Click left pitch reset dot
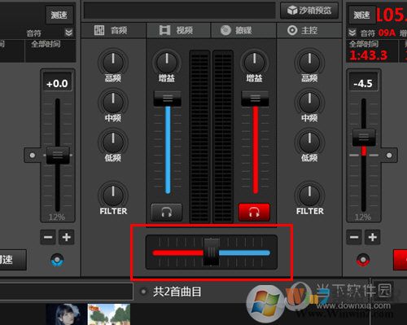The width and height of the screenshot is (407, 325). coord(33,156)
